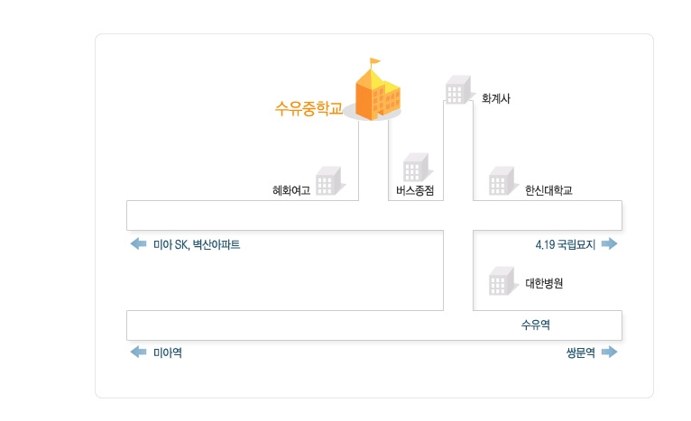
Task: Click the building icon next to 혜화여고
Action: [330, 180]
